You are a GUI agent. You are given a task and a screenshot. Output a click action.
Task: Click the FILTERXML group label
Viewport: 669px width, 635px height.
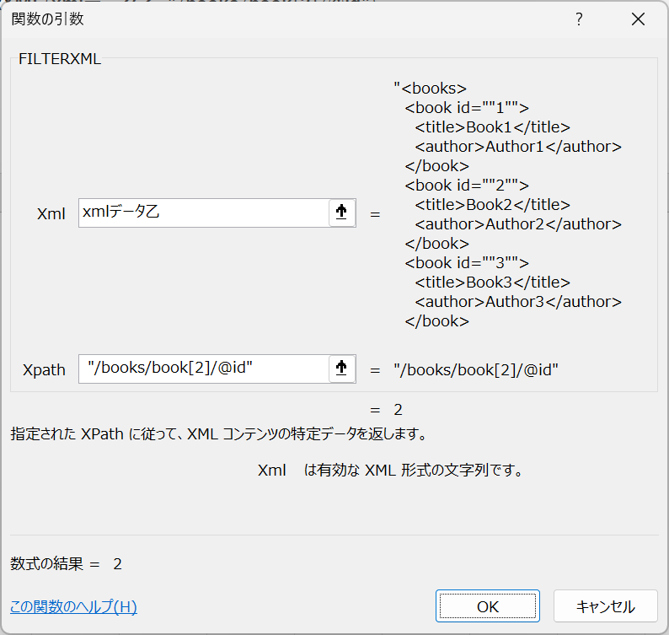tap(60, 59)
